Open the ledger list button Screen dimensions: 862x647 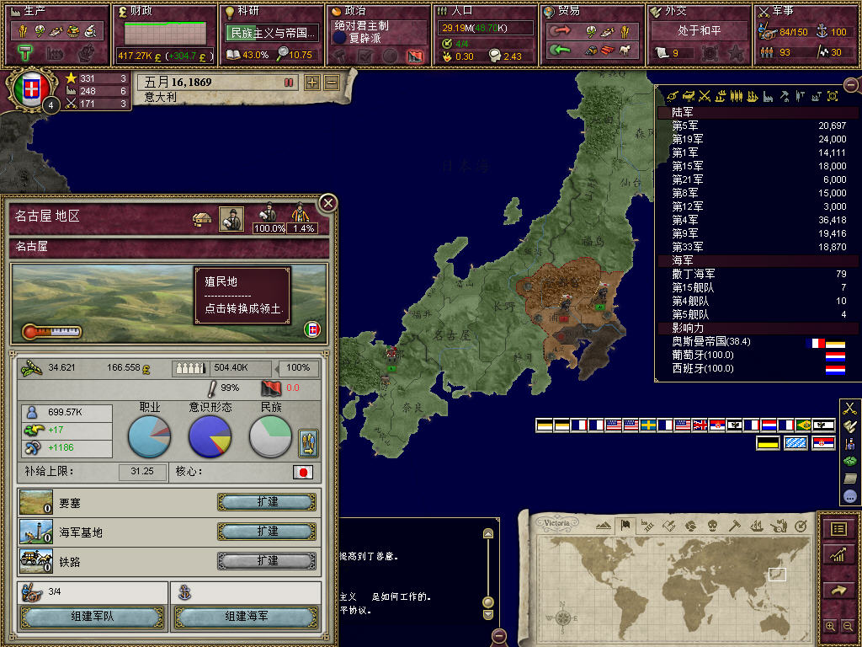(838, 529)
